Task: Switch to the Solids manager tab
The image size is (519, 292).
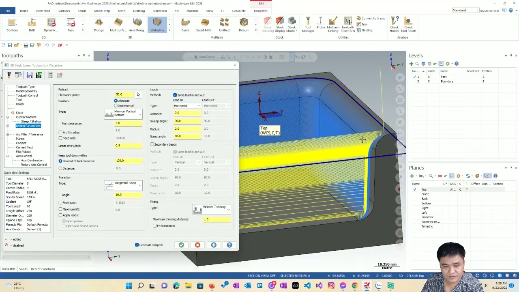Action: pyautogui.click(x=23, y=269)
